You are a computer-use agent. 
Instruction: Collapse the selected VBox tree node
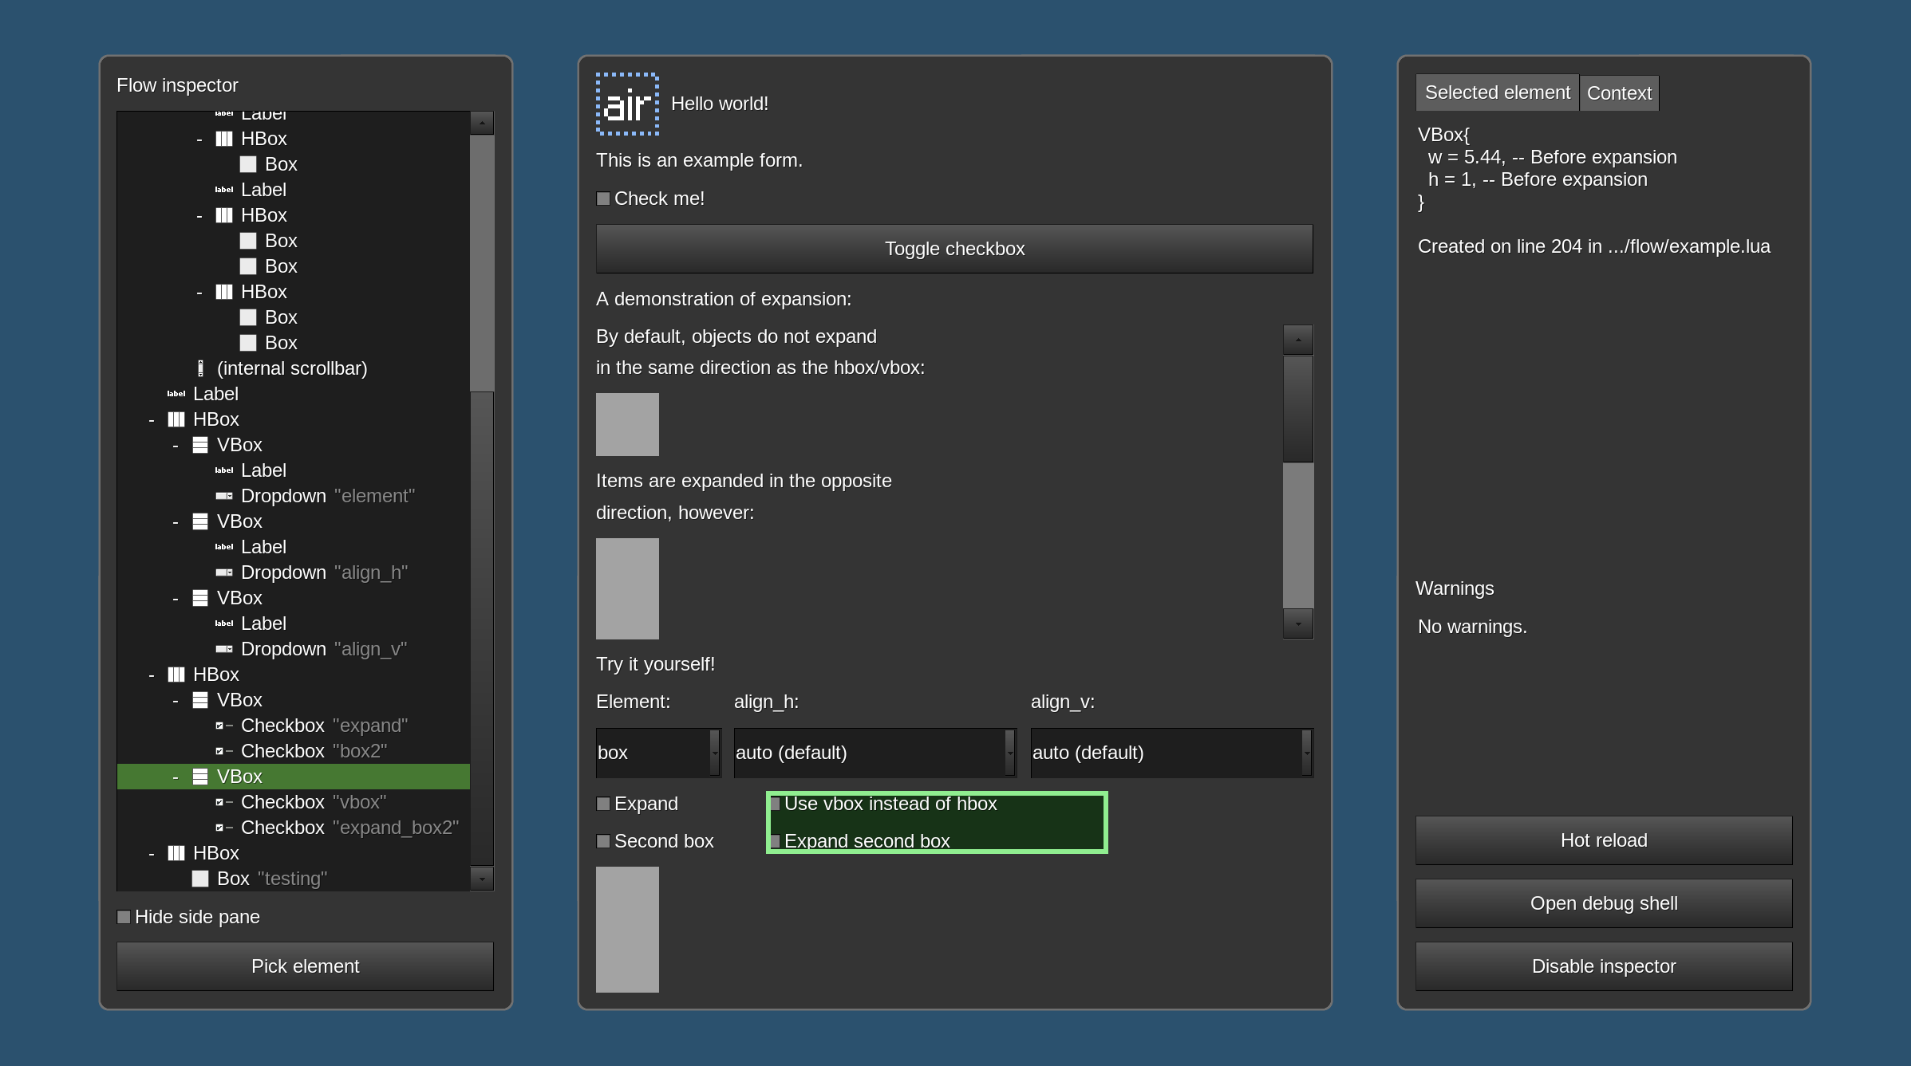176,777
